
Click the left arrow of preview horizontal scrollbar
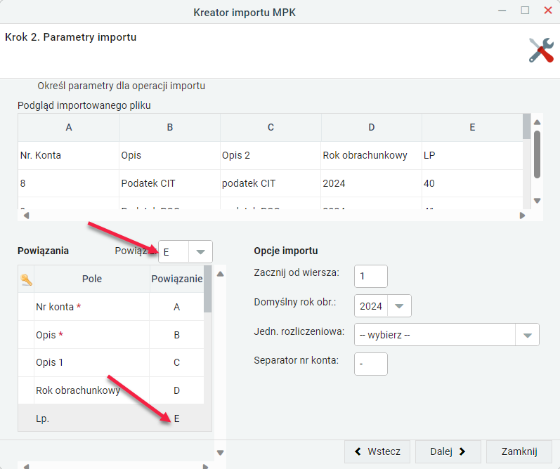[x=26, y=216]
